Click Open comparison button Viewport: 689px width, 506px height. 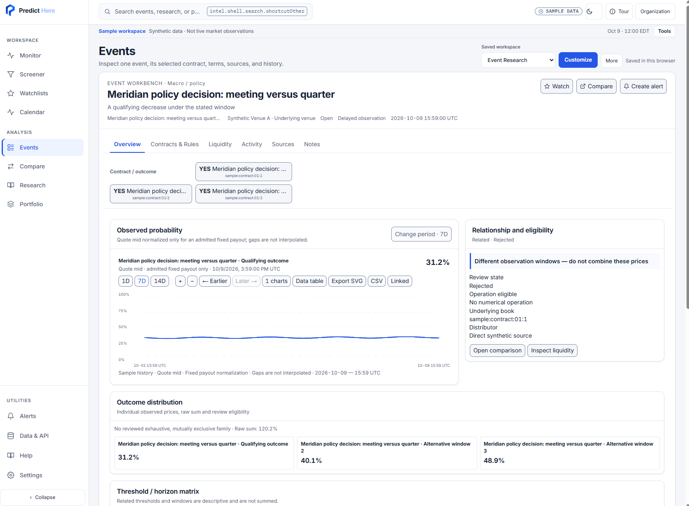point(497,350)
